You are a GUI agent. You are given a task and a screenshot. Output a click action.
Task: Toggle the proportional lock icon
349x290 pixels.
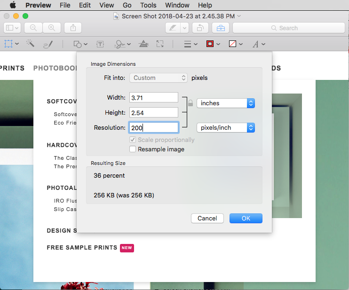(x=190, y=103)
